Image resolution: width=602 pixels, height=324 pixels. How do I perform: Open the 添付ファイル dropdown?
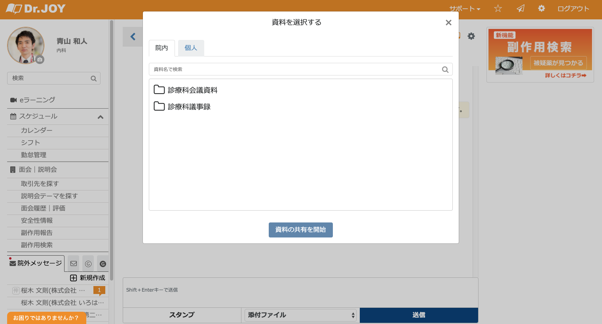coord(300,315)
